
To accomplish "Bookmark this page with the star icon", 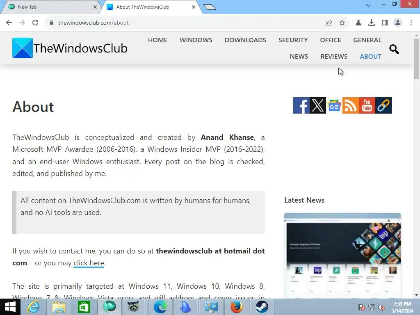I will (x=342, y=23).
